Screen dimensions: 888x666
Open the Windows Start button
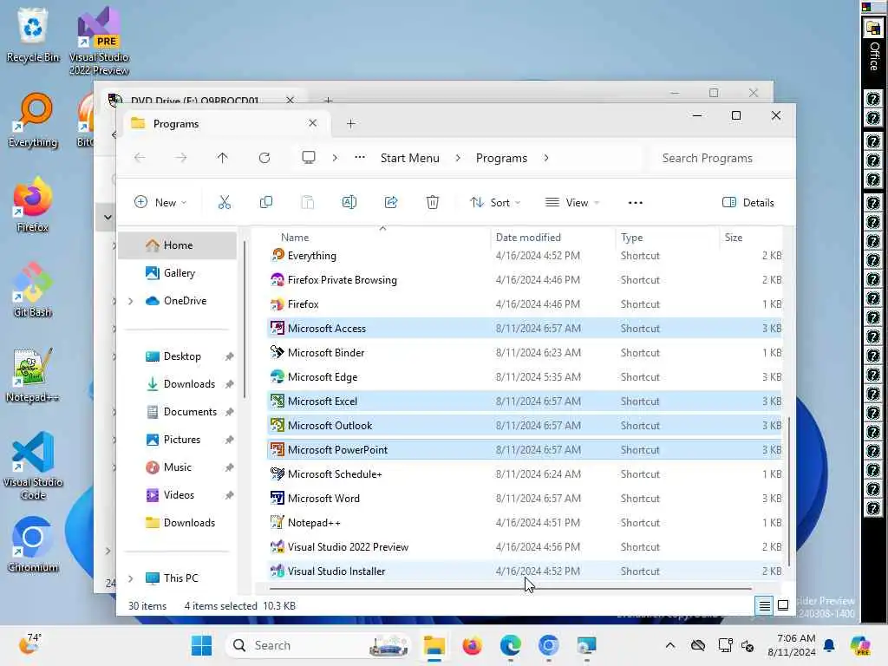tap(201, 645)
